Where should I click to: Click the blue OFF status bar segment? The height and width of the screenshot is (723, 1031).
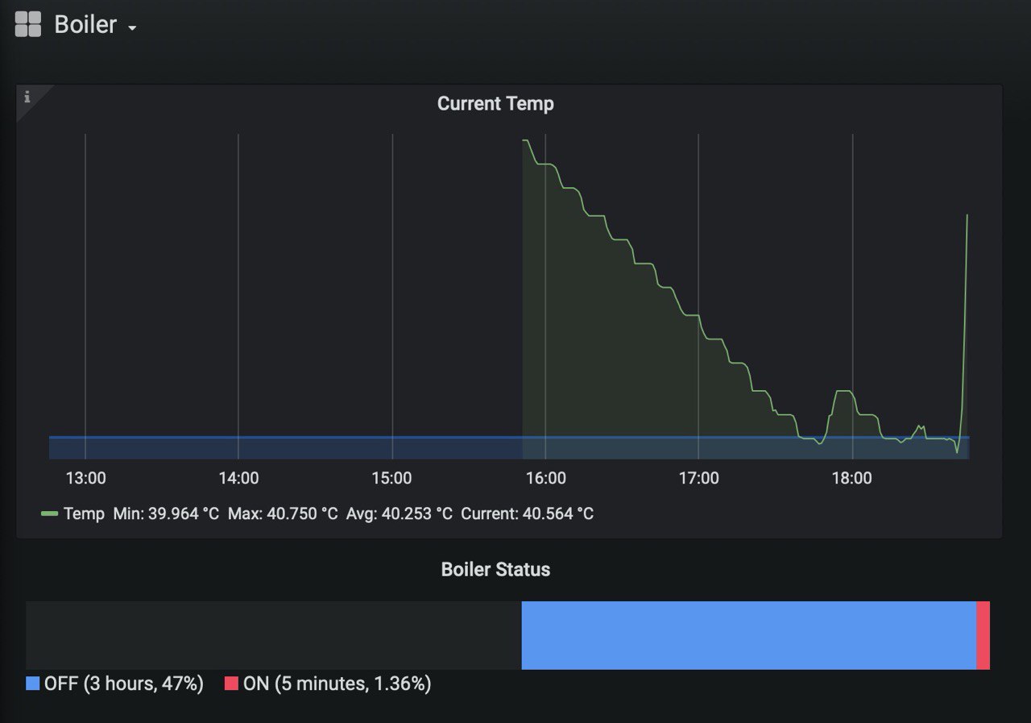749,635
